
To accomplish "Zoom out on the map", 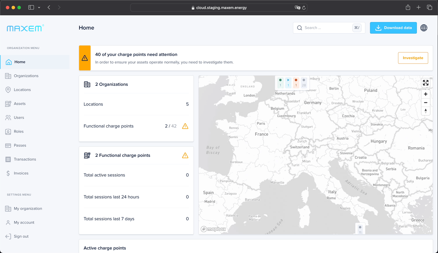I will (x=426, y=103).
